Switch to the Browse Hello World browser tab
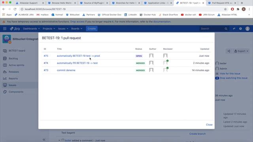Viewport: 253px width, 142px height. pos(62,3)
